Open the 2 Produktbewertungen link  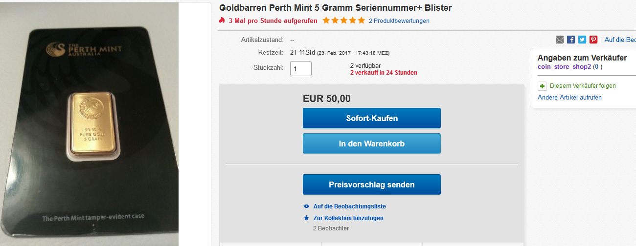tap(399, 21)
